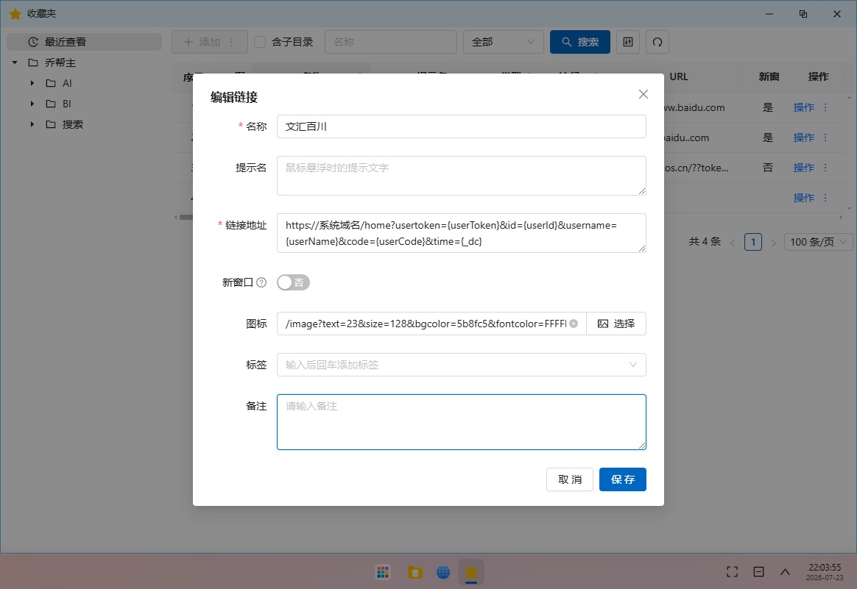Open the 全部 filter dropdown
Screen dimensions: 857x589
[504, 42]
